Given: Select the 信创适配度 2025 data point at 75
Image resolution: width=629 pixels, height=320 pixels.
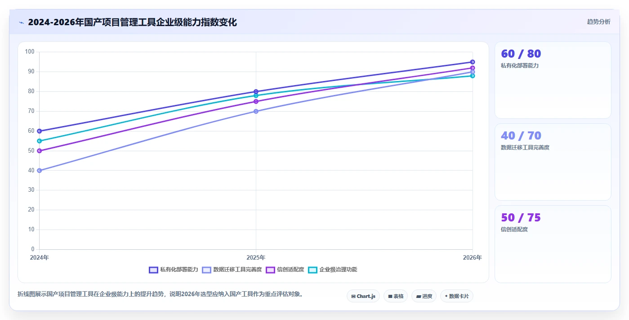Looking at the screenshot, I should pyautogui.click(x=256, y=101).
